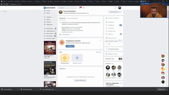Click the browser reload button
This screenshot has height=95, width=169.
click(7, 4)
